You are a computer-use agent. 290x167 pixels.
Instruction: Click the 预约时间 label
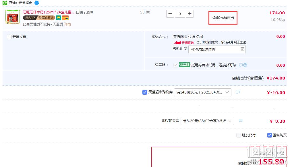tap(180, 49)
